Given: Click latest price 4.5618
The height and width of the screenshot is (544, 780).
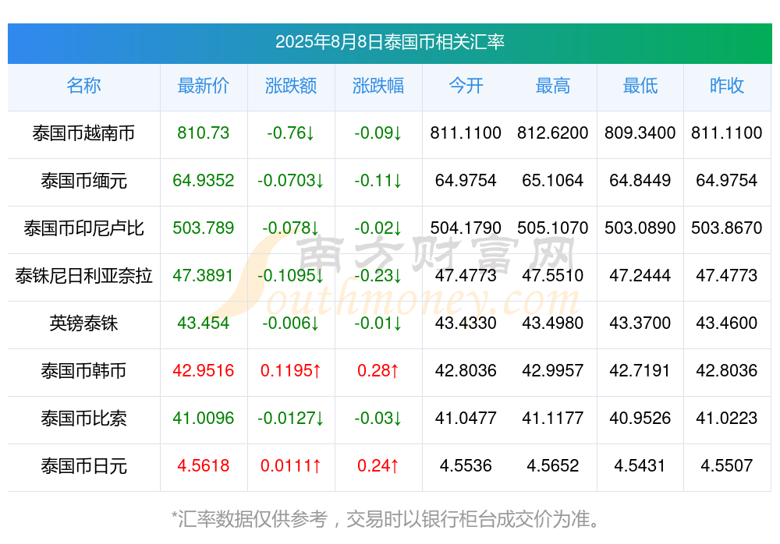Looking at the screenshot, I should [204, 466].
